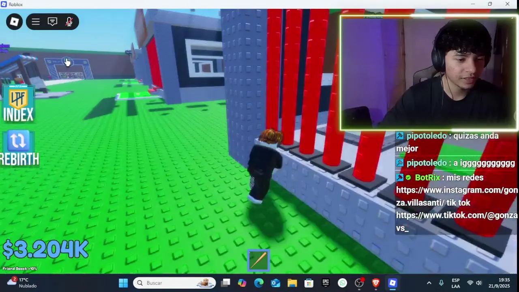Viewport: 519px width, 292px height.
Task: Click pipotoledo's username in 'quizas anda mejor' message
Action: [x=427, y=136]
